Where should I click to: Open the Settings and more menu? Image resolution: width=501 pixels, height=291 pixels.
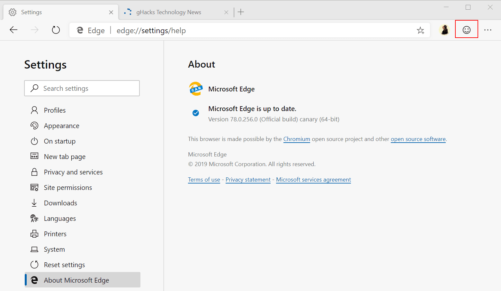[488, 30]
